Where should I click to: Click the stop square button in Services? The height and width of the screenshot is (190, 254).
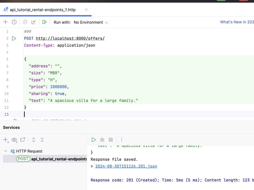tap(111, 140)
